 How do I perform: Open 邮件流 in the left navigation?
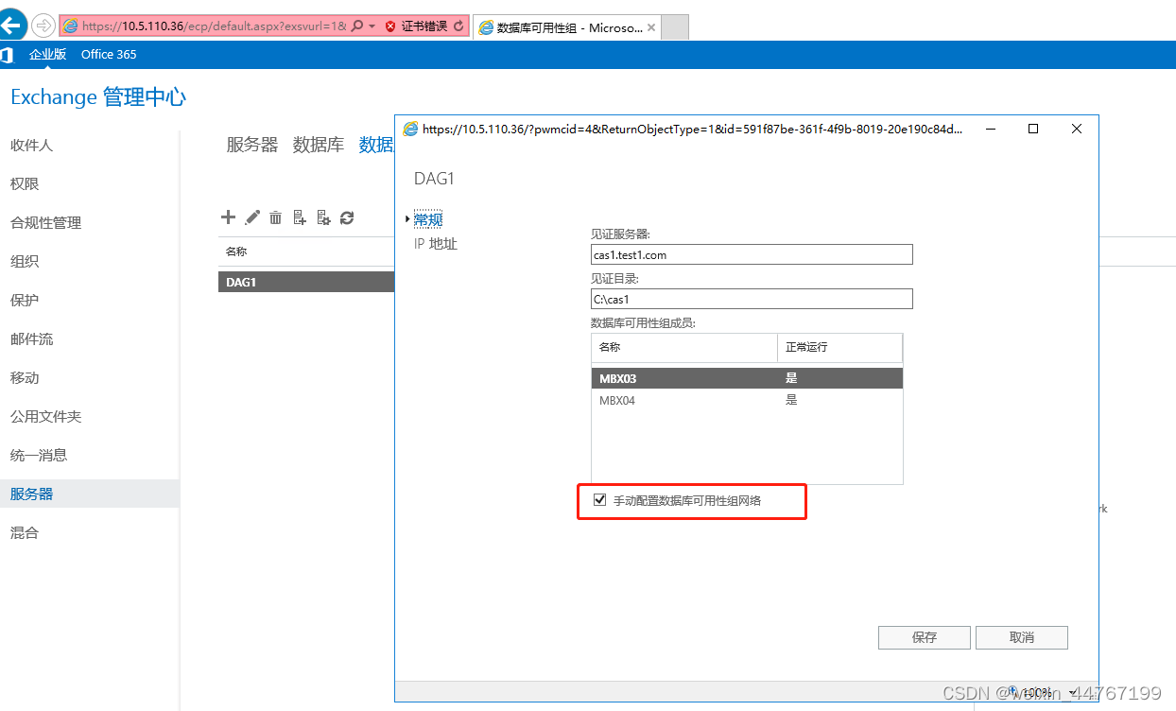coord(31,339)
